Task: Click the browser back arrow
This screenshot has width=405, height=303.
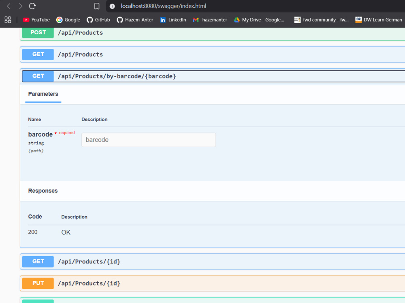Action: pos(9,6)
